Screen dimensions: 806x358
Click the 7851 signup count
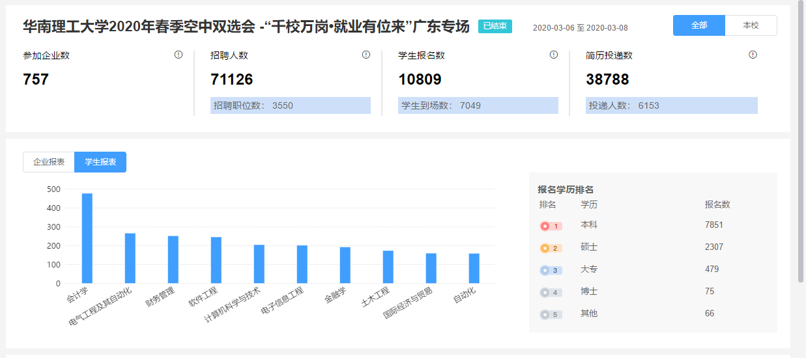point(714,225)
